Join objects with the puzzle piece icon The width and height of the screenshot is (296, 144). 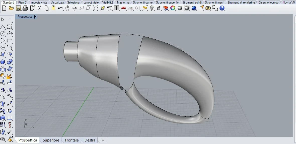[3, 76]
